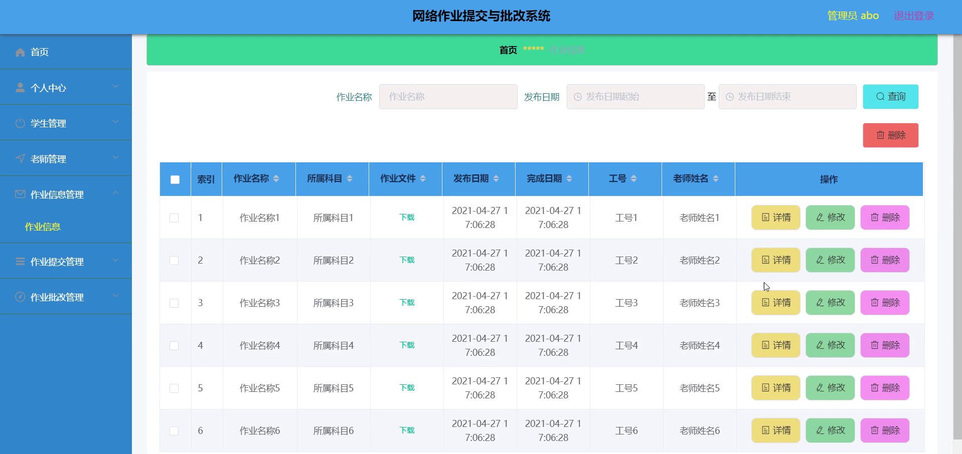The image size is (962, 454).
Task: Expand 学生管理 menu chevron
Action: click(116, 122)
